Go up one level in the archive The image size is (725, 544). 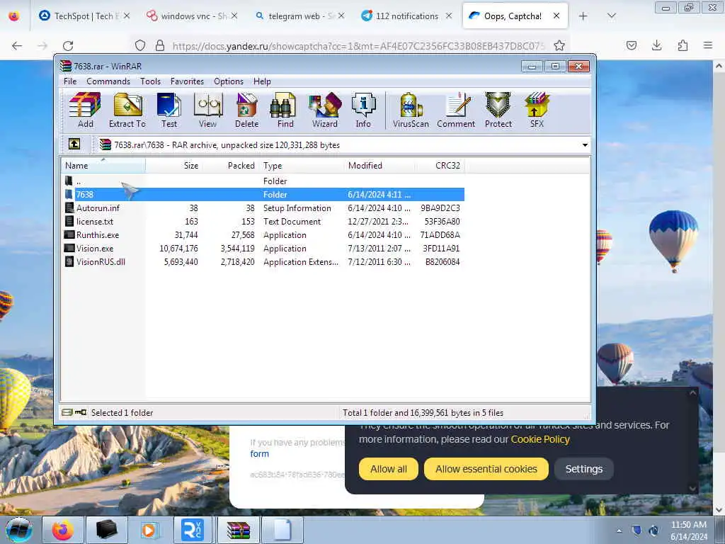[x=74, y=144]
